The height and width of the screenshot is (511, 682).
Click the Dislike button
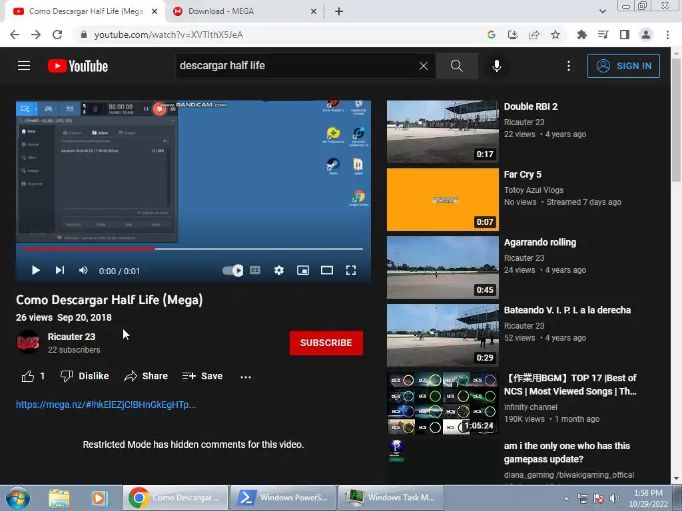coord(85,377)
